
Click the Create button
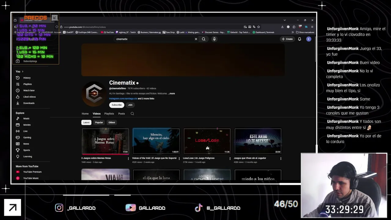tap(287, 39)
